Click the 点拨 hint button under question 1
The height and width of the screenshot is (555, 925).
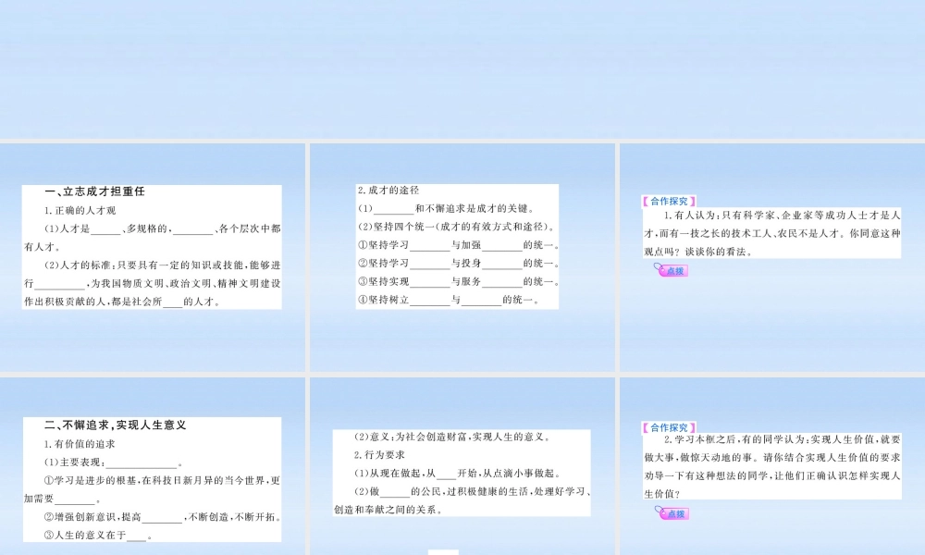[x=672, y=270]
